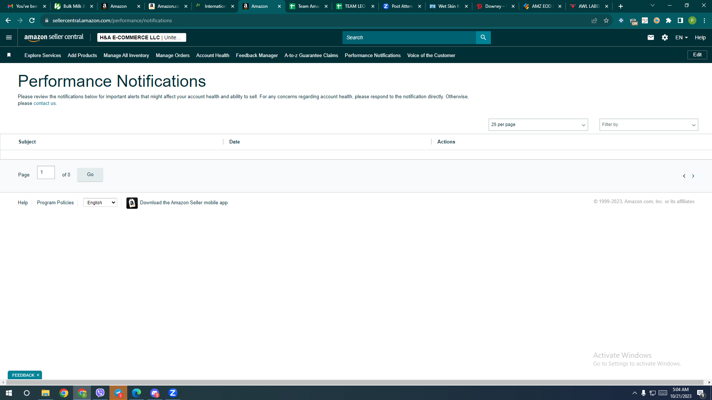Open Telegram from the taskbar
Image resolution: width=712 pixels, height=400 pixels.
click(118, 393)
